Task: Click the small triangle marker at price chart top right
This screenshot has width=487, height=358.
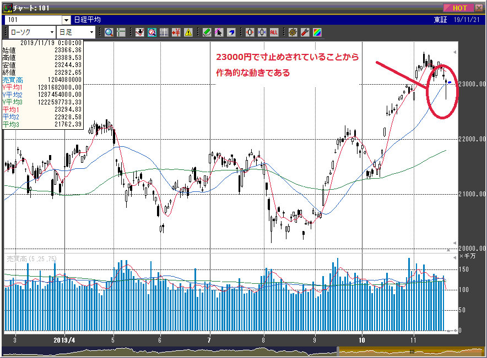Action: tap(454, 52)
